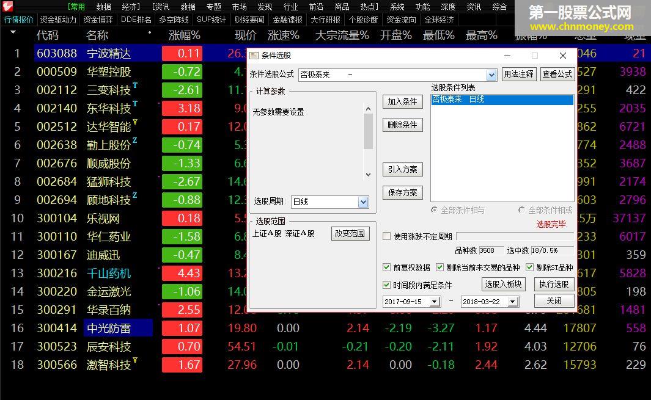The height and width of the screenshot is (400, 651).
Task: Sort by 名称 column header
Action: point(97,35)
